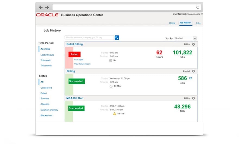This screenshot has height=144, width=239.
Task: Filter time period to This month
Action: [46, 66]
